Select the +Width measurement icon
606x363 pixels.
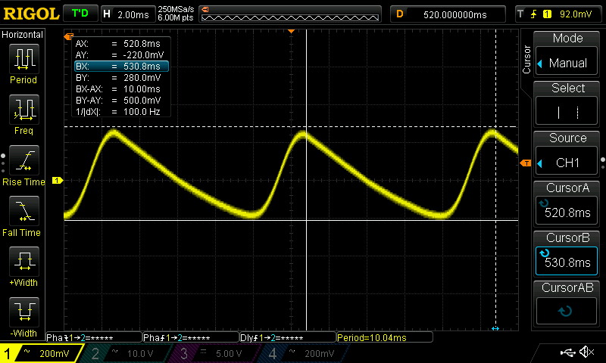(24, 262)
